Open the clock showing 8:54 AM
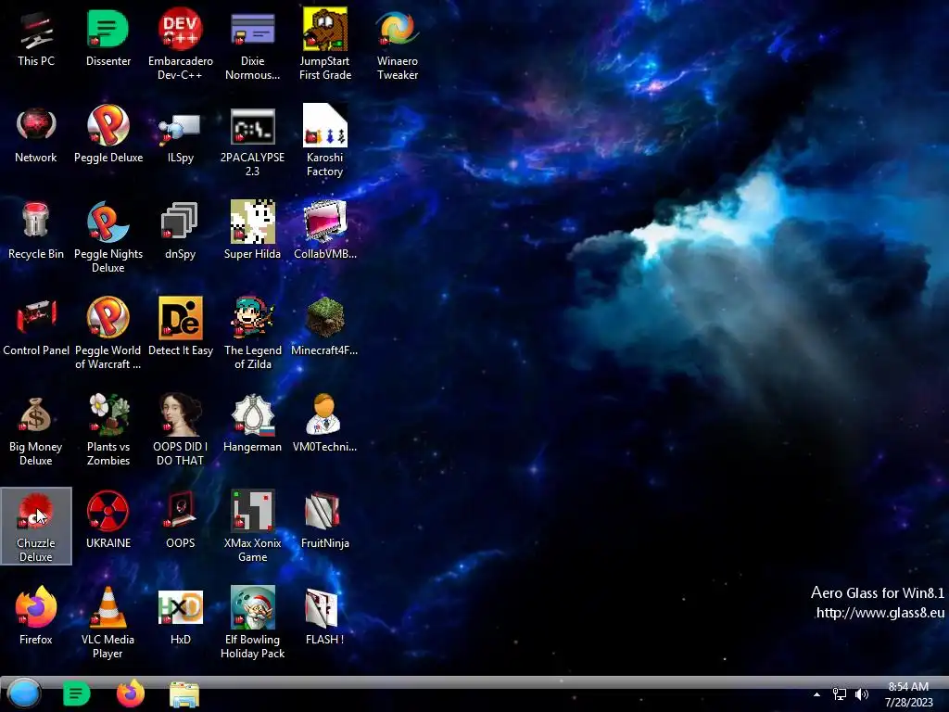The image size is (949, 712). (x=908, y=694)
